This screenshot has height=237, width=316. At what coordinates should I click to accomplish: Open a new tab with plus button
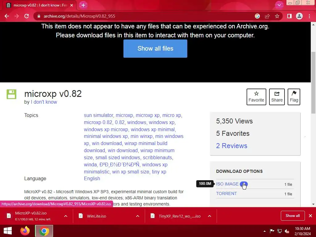tap(83, 5)
